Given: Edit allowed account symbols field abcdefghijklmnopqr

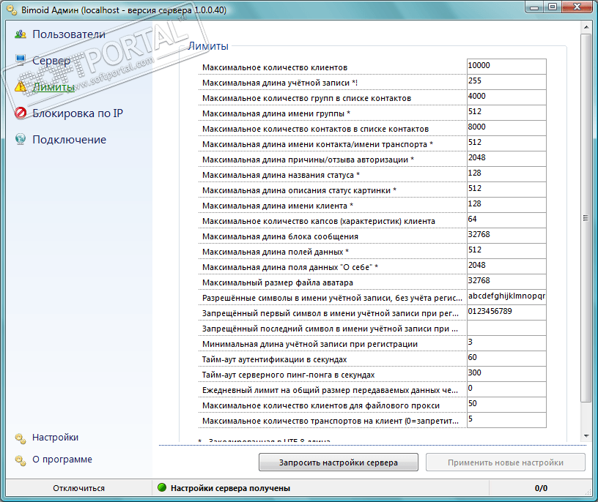Looking at the screenshot, I should pos(506,297).
